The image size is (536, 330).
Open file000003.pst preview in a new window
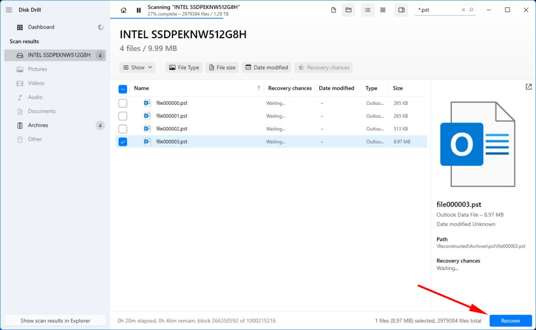point(528,86)
